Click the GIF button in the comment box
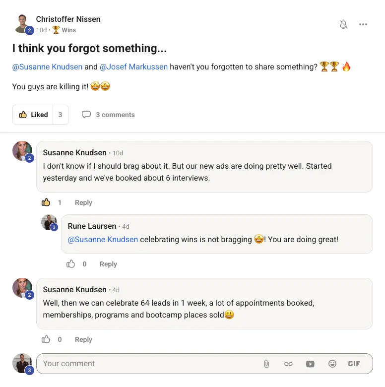Image resolution: width=385 pixels, height=387 pixels. coord(354,364)
